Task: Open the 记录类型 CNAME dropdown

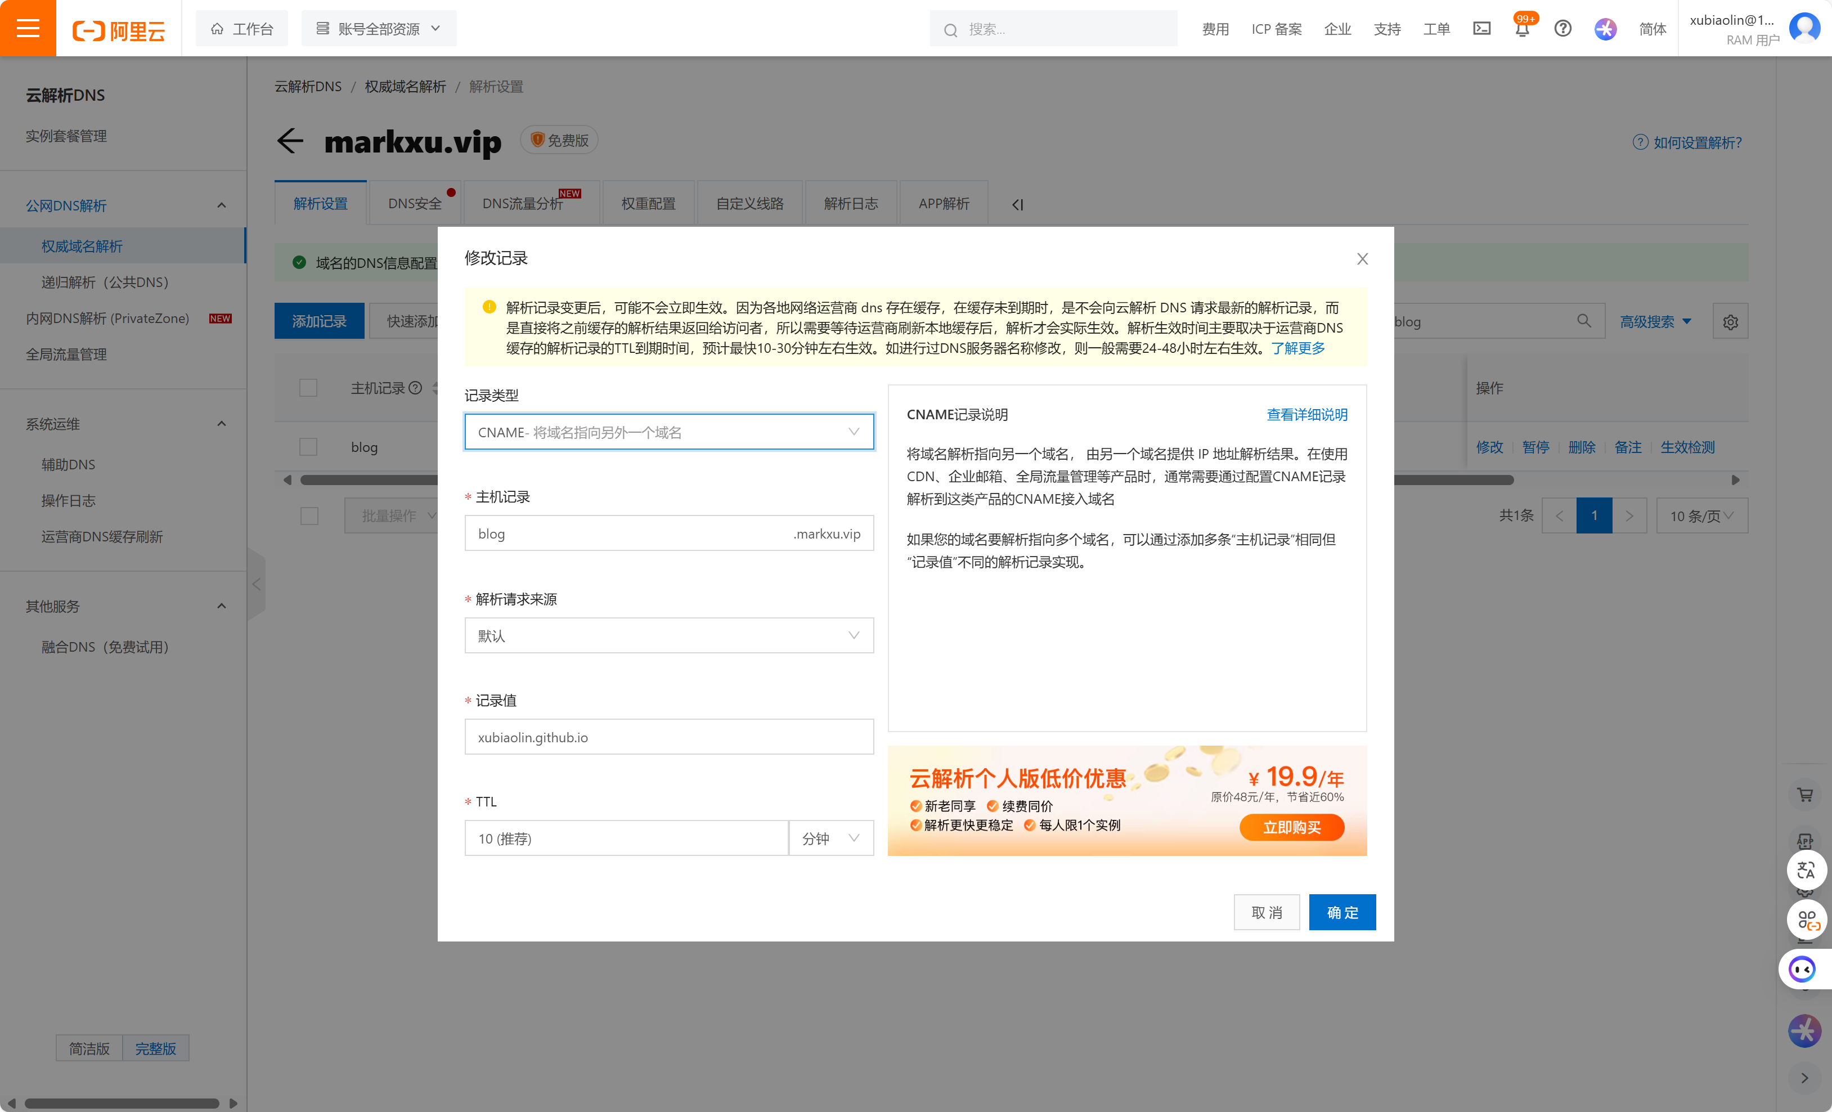Action: [669, 432]
